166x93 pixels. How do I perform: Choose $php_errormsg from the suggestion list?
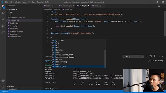click(x=78, y=62)
